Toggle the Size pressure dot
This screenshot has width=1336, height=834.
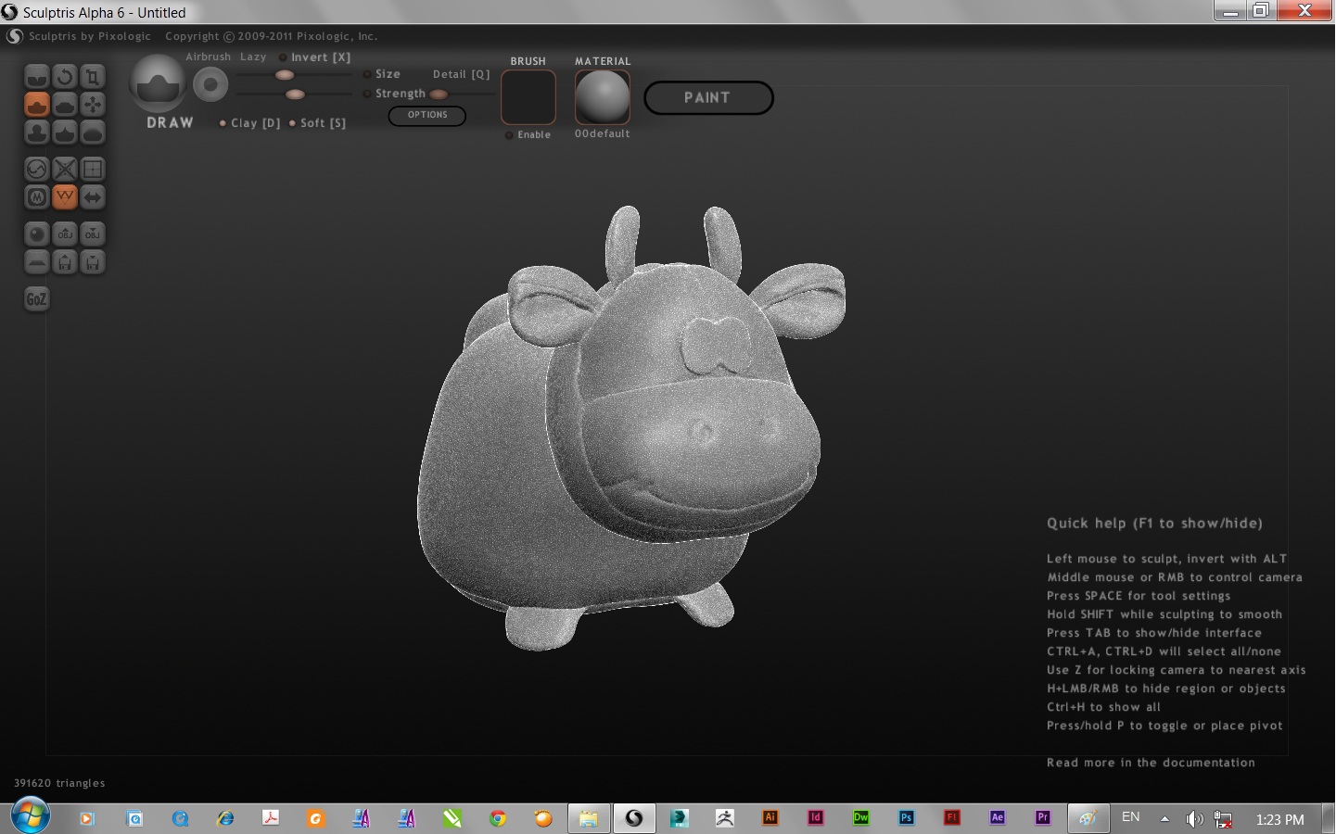(367, 74)
